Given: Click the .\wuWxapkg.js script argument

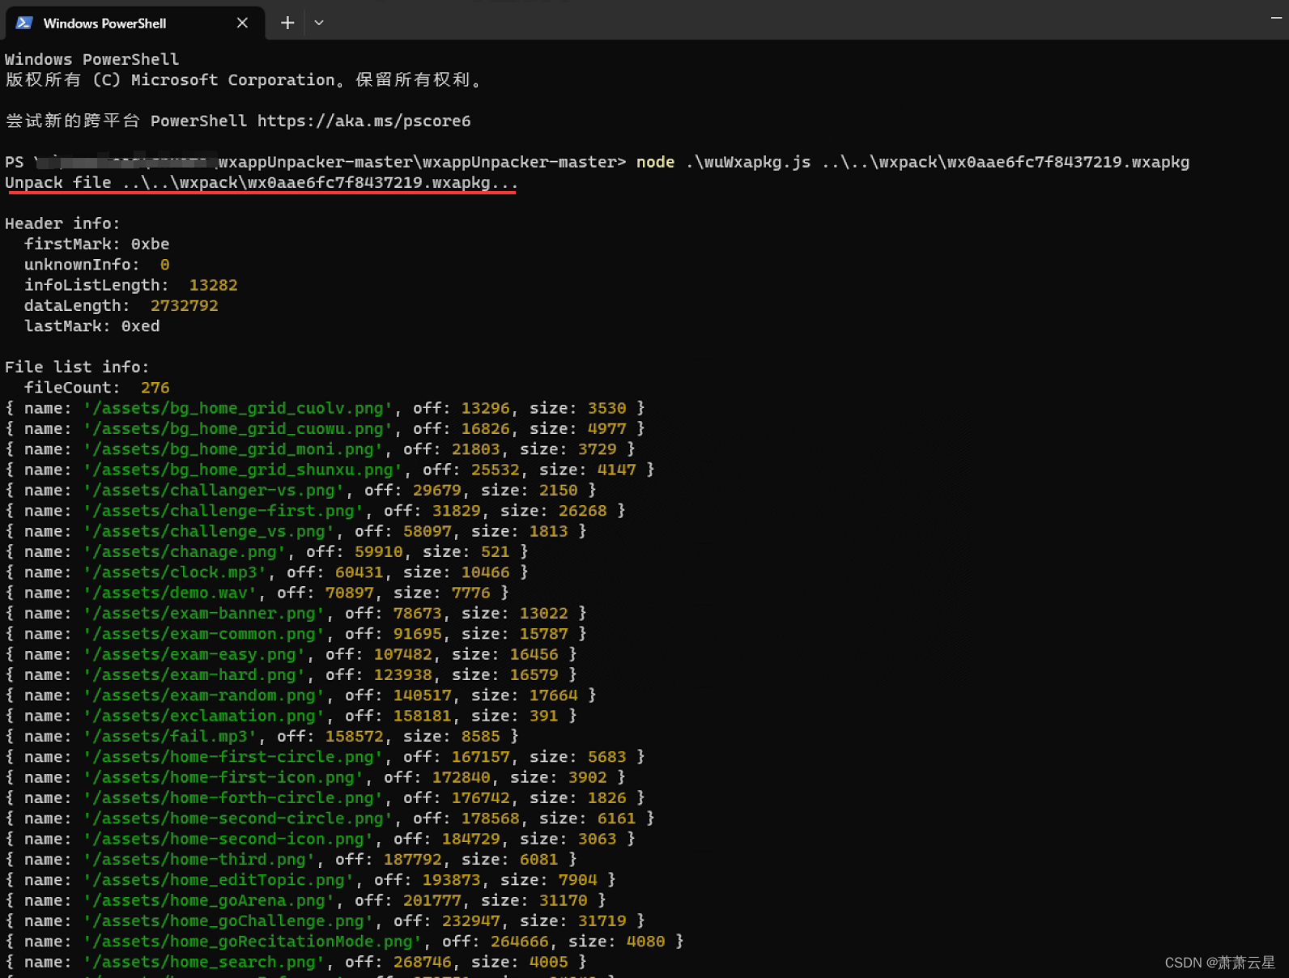Looking at the screenshot, I should 747,162.
